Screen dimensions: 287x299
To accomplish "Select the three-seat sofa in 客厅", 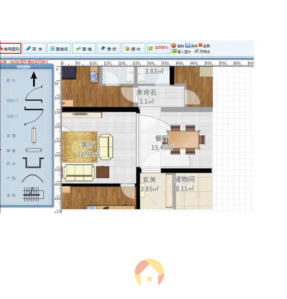I will pyautogui.click(x=79, y=173).
